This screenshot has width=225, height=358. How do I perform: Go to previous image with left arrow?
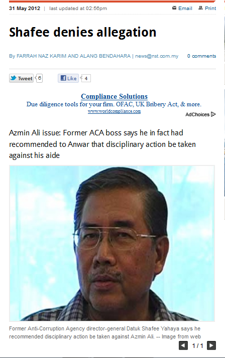[x=183, y=345]
